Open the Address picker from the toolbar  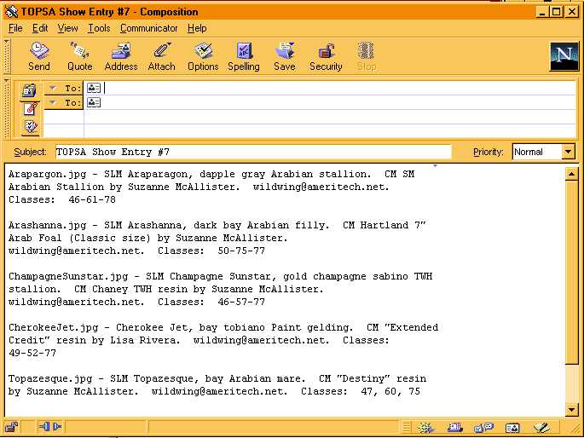[121, 56]
